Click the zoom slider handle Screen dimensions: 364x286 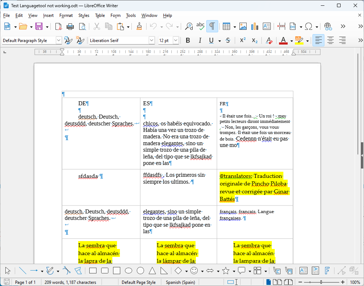[321, 282]
